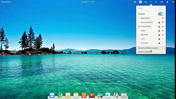Viewport: 176px width, 99px height.
Task: Launch the web browser from dock
Action: pos(60,95)
